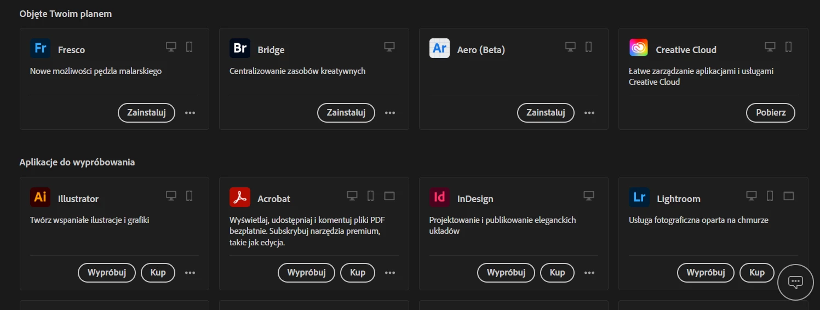Image resolution: width=820 pixels, height=310 pixels.
Task: Open InDesign's more options menu
Action: pos(589,273)
